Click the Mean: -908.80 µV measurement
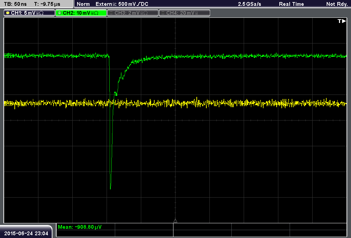351x238 pixels. coord(80,227)
